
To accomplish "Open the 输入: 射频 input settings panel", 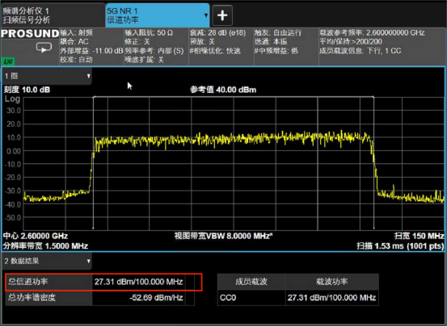I will coord(91,47).
